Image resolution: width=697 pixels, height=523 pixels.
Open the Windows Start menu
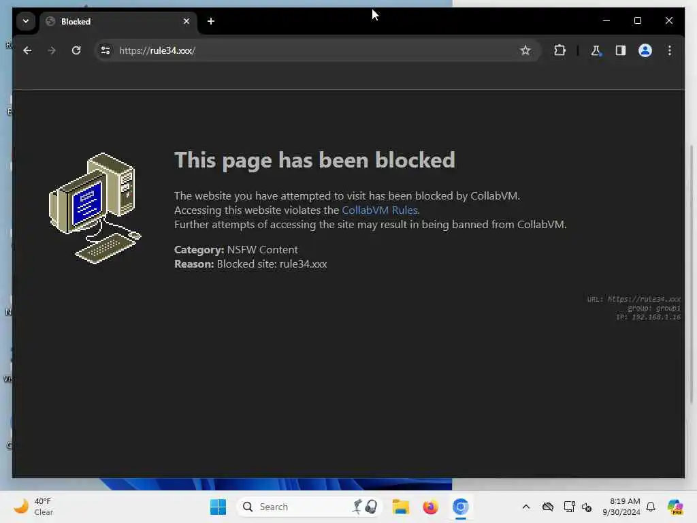pyautogui.click(x=218, y=507)
